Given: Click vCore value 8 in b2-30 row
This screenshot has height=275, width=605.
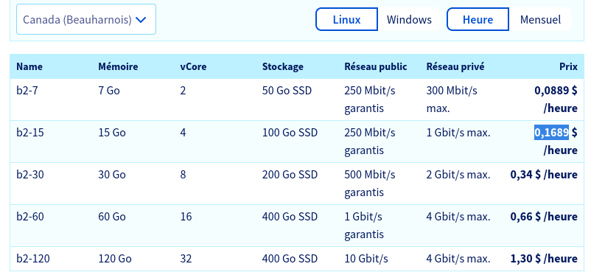Looking at the screenshot, I should coord(183,175).
